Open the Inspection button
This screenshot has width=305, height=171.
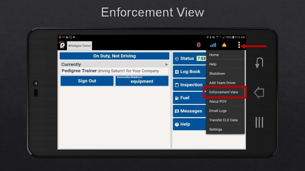(x=189, y=85)
